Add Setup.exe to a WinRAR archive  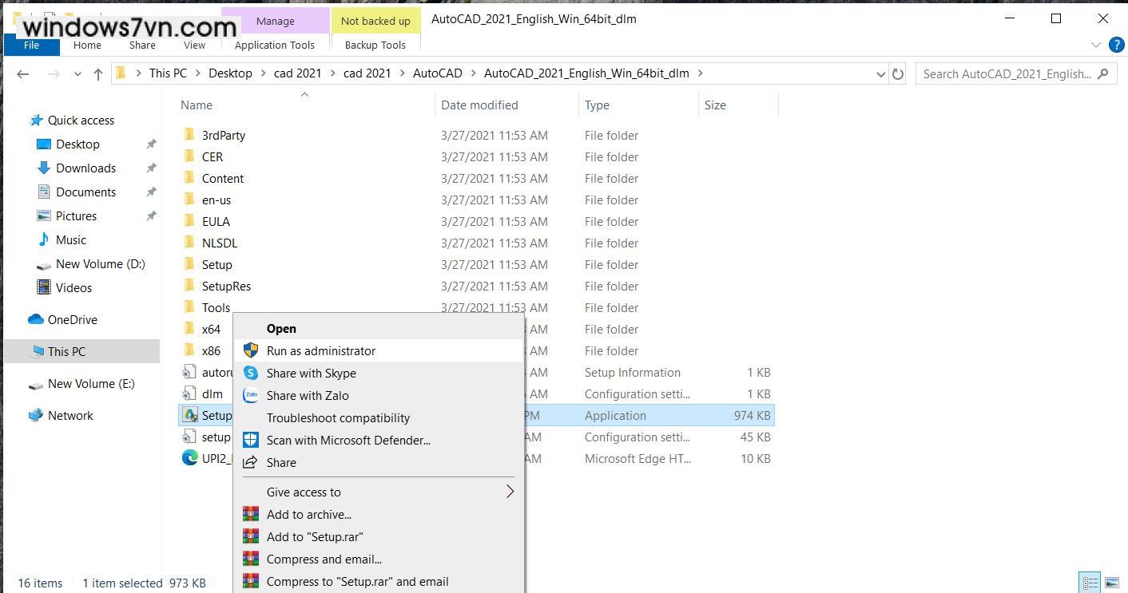308,514
